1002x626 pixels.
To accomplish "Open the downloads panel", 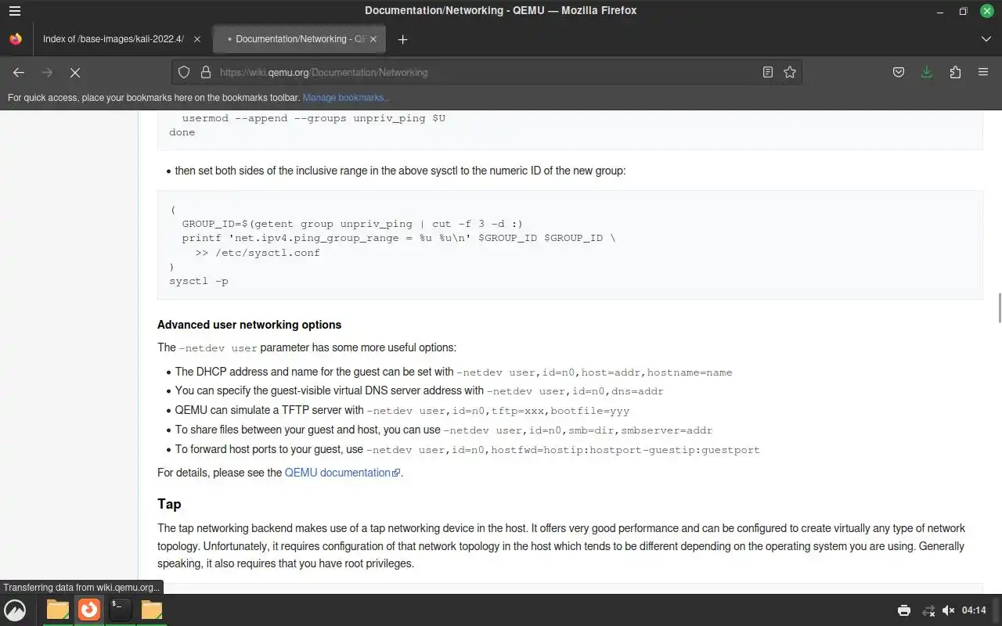I will click(x=927, y=72).
